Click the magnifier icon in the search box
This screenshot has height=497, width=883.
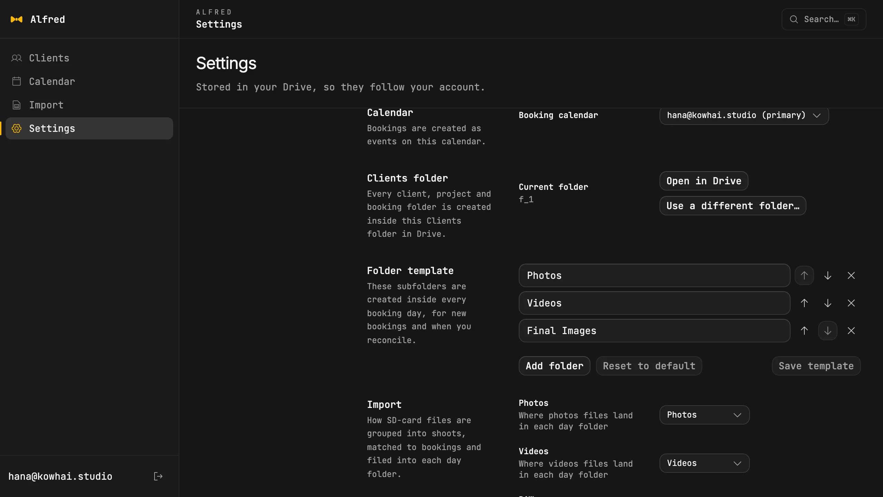pos(794,19)
